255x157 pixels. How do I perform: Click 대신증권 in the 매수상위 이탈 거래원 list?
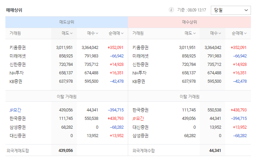coord(141,127)
